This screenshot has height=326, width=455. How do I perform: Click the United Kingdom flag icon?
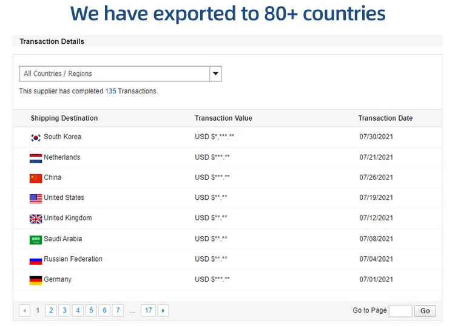[36, 219]
